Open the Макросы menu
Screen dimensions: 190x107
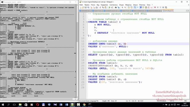[128, 5]
